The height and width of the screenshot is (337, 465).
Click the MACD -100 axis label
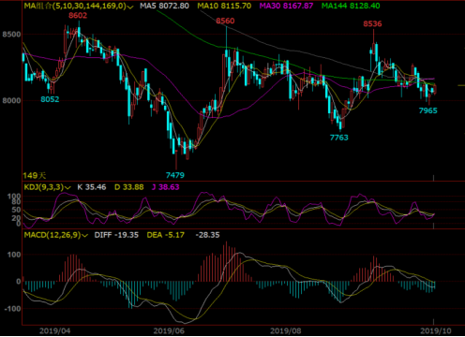(12, 309)
